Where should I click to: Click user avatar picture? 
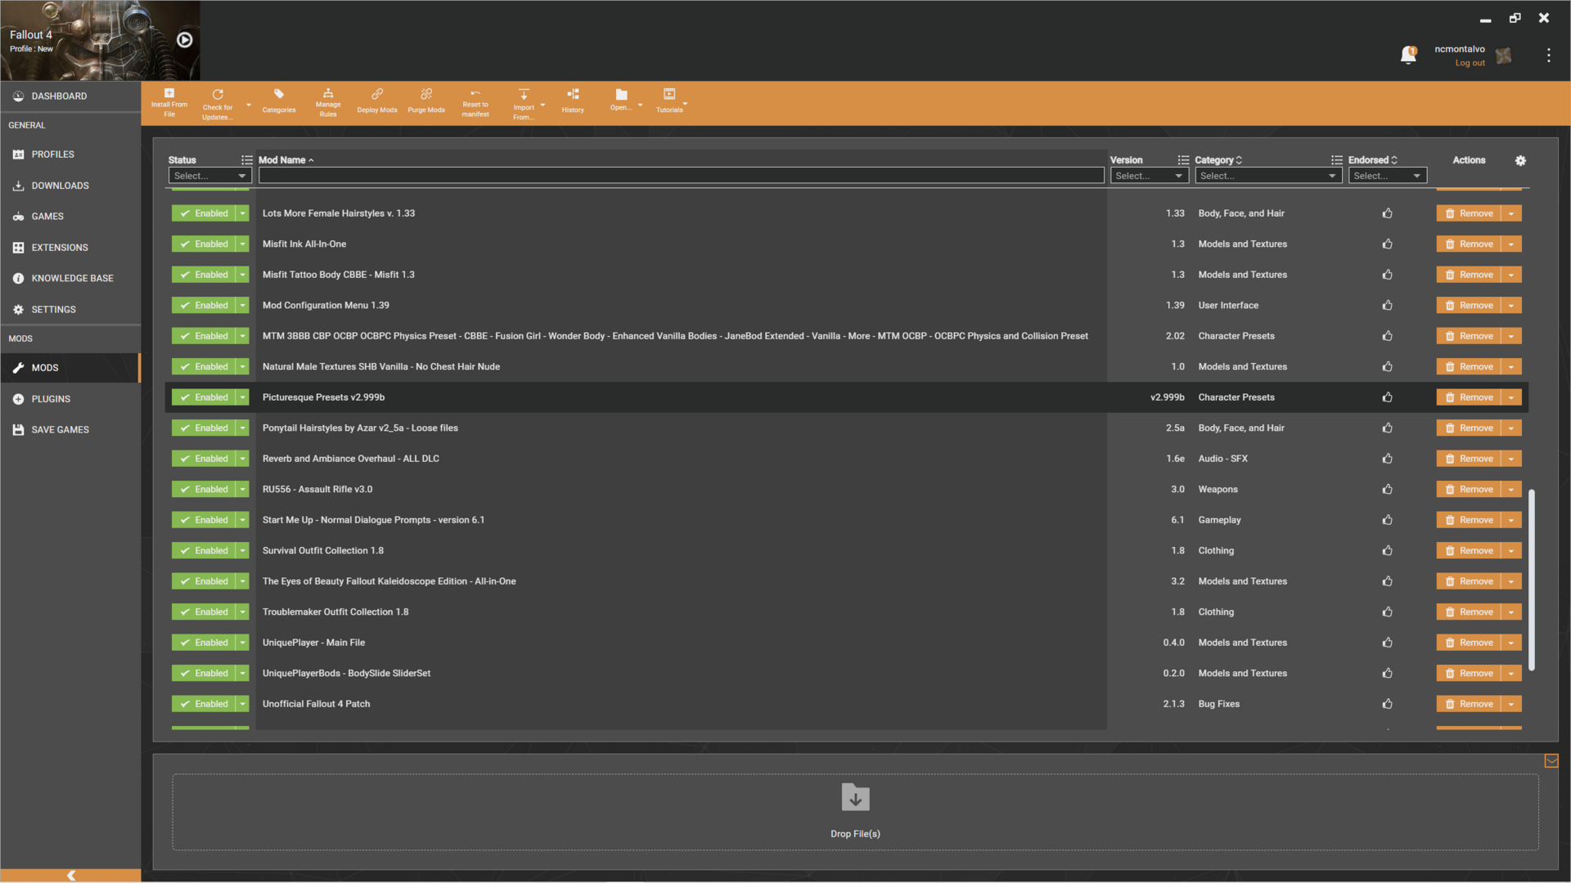(1503, 56)
